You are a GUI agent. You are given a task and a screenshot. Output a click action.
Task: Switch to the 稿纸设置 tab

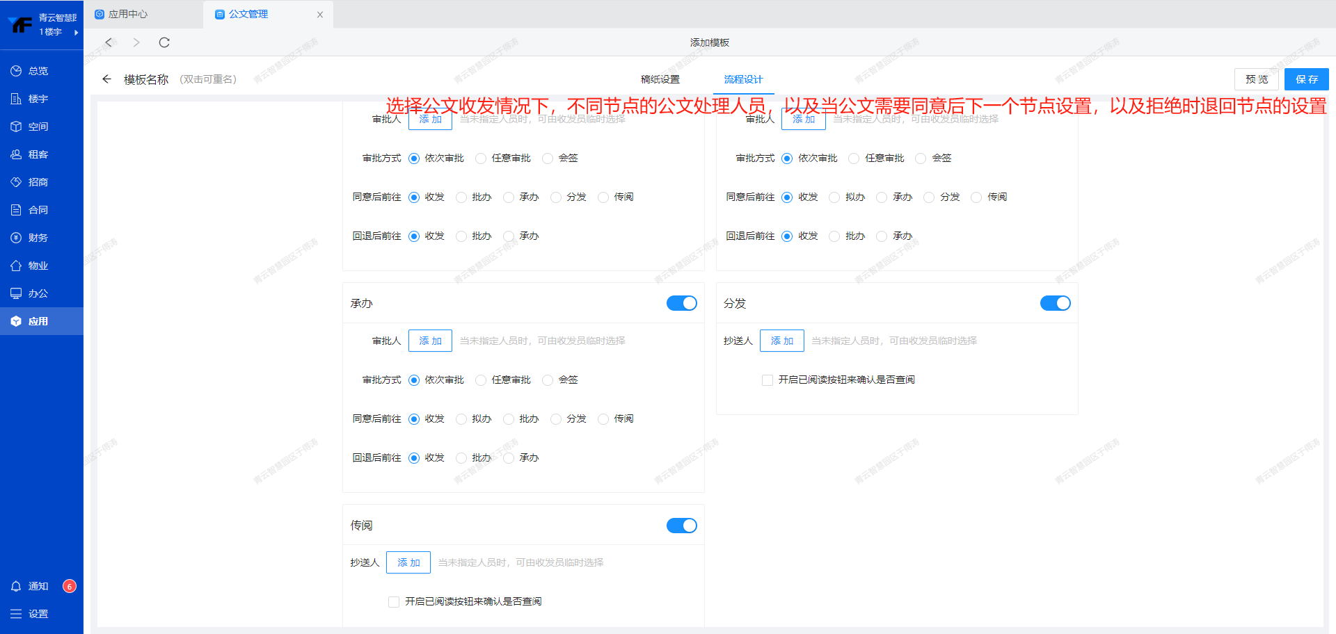click(x=660, y=79)
